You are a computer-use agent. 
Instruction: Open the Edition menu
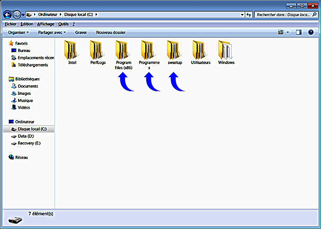pyautogui.click(x=26, y=24)
